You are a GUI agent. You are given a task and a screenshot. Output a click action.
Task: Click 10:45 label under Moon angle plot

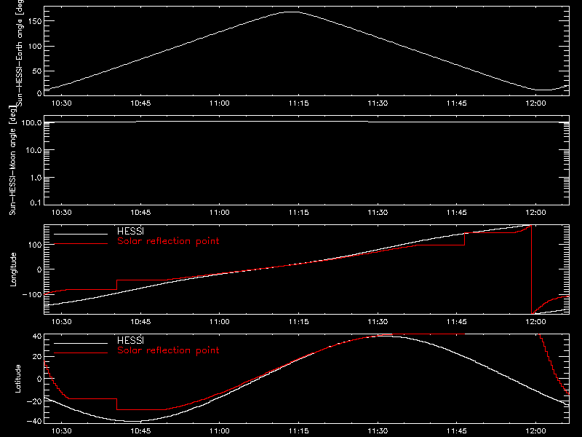[140, 213]
